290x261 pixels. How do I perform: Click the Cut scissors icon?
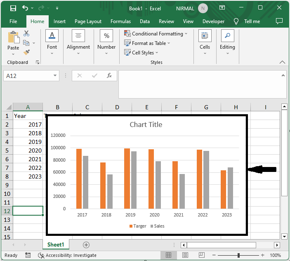[x=26, y=34]
